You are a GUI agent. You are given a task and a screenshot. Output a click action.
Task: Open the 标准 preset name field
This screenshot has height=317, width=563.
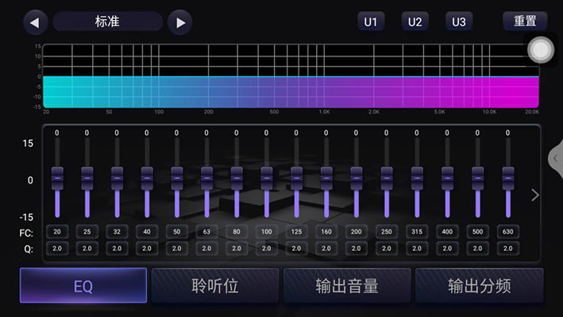[x=107, y=21]
